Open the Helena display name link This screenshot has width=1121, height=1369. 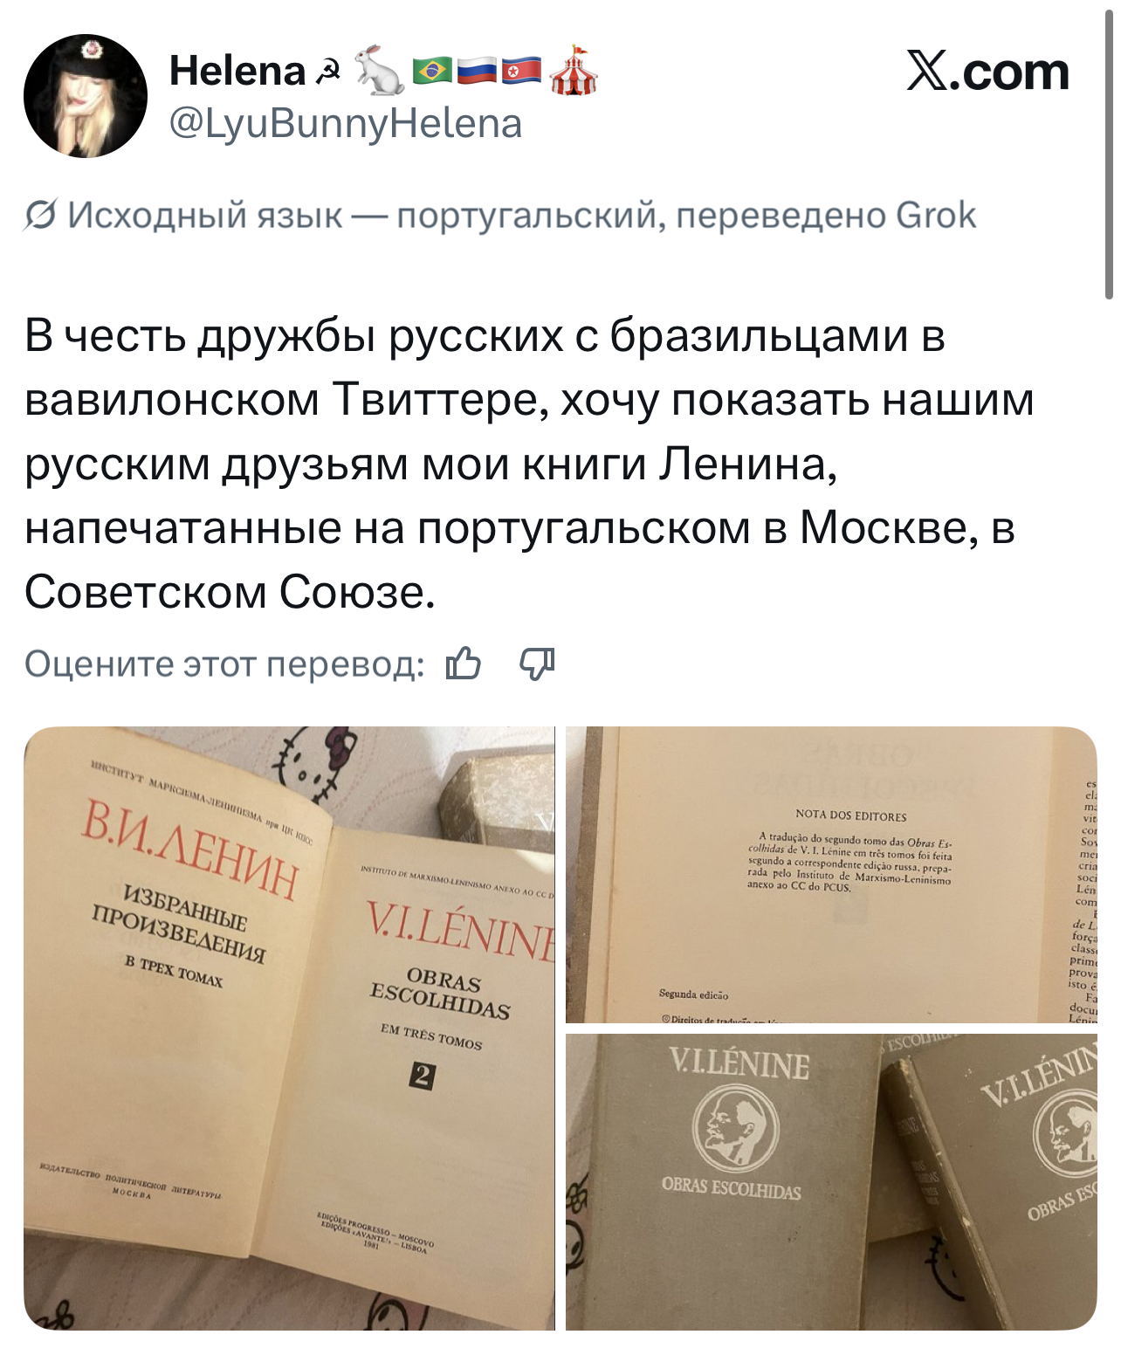237,71
